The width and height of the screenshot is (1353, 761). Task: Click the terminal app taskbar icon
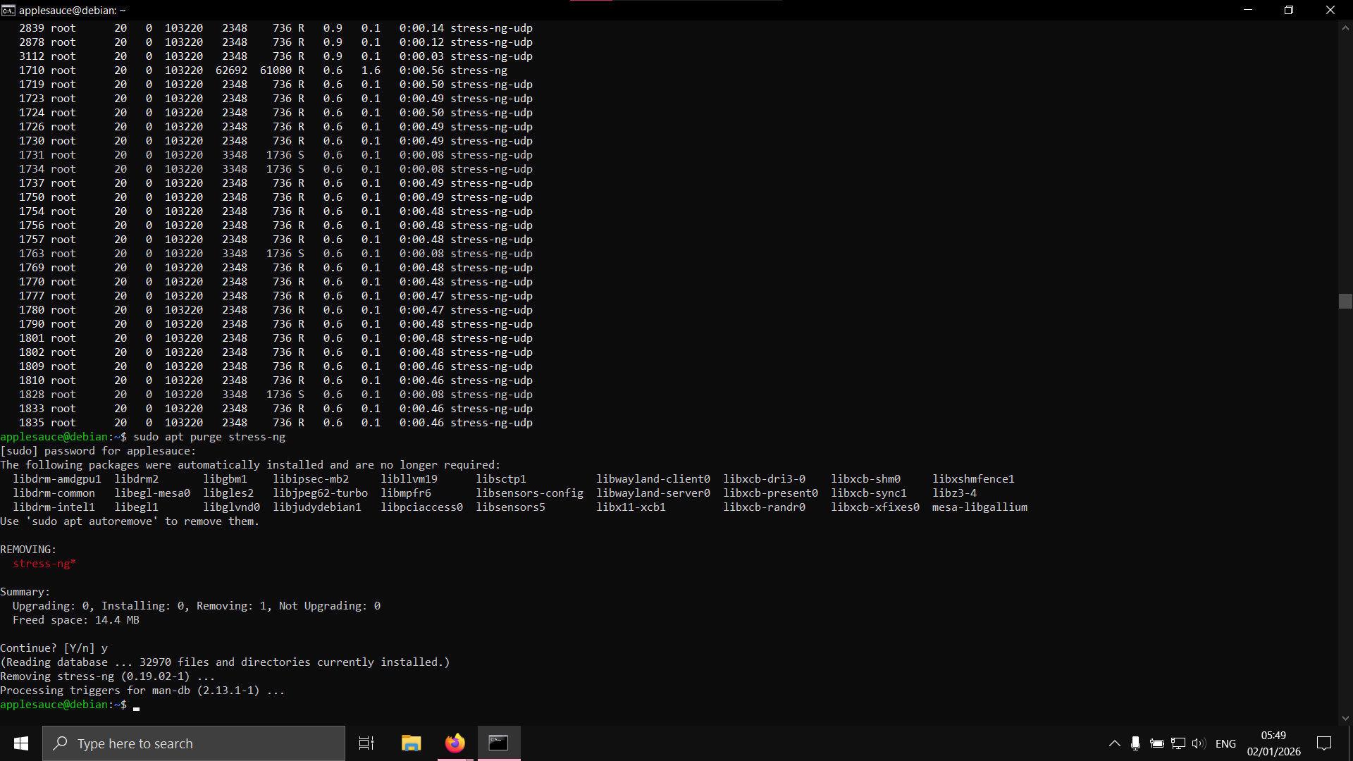499,743
